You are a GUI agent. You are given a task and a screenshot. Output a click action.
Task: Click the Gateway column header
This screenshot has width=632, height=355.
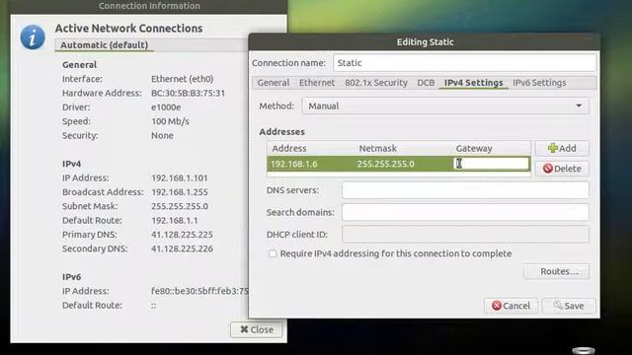coord(474,149)
